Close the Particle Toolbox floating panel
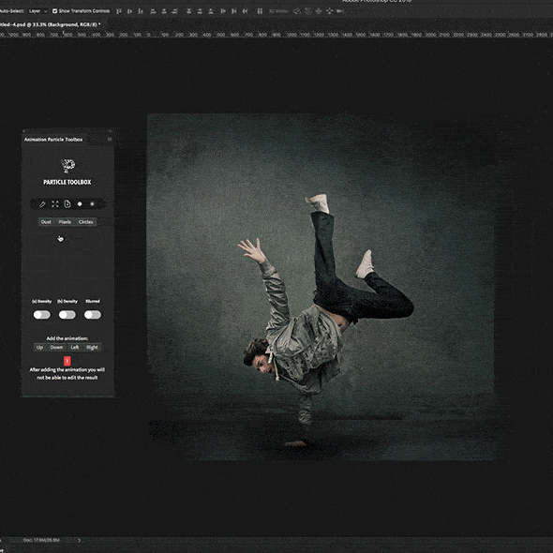Image resolution: width=553 pixels, height=553 pixels. [x=24, y=131]
